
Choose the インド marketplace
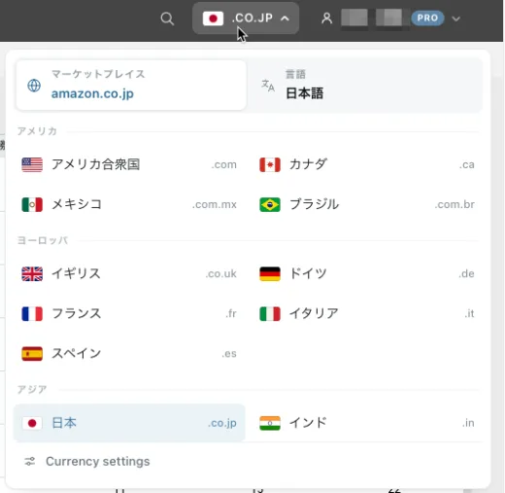[367, 423]
